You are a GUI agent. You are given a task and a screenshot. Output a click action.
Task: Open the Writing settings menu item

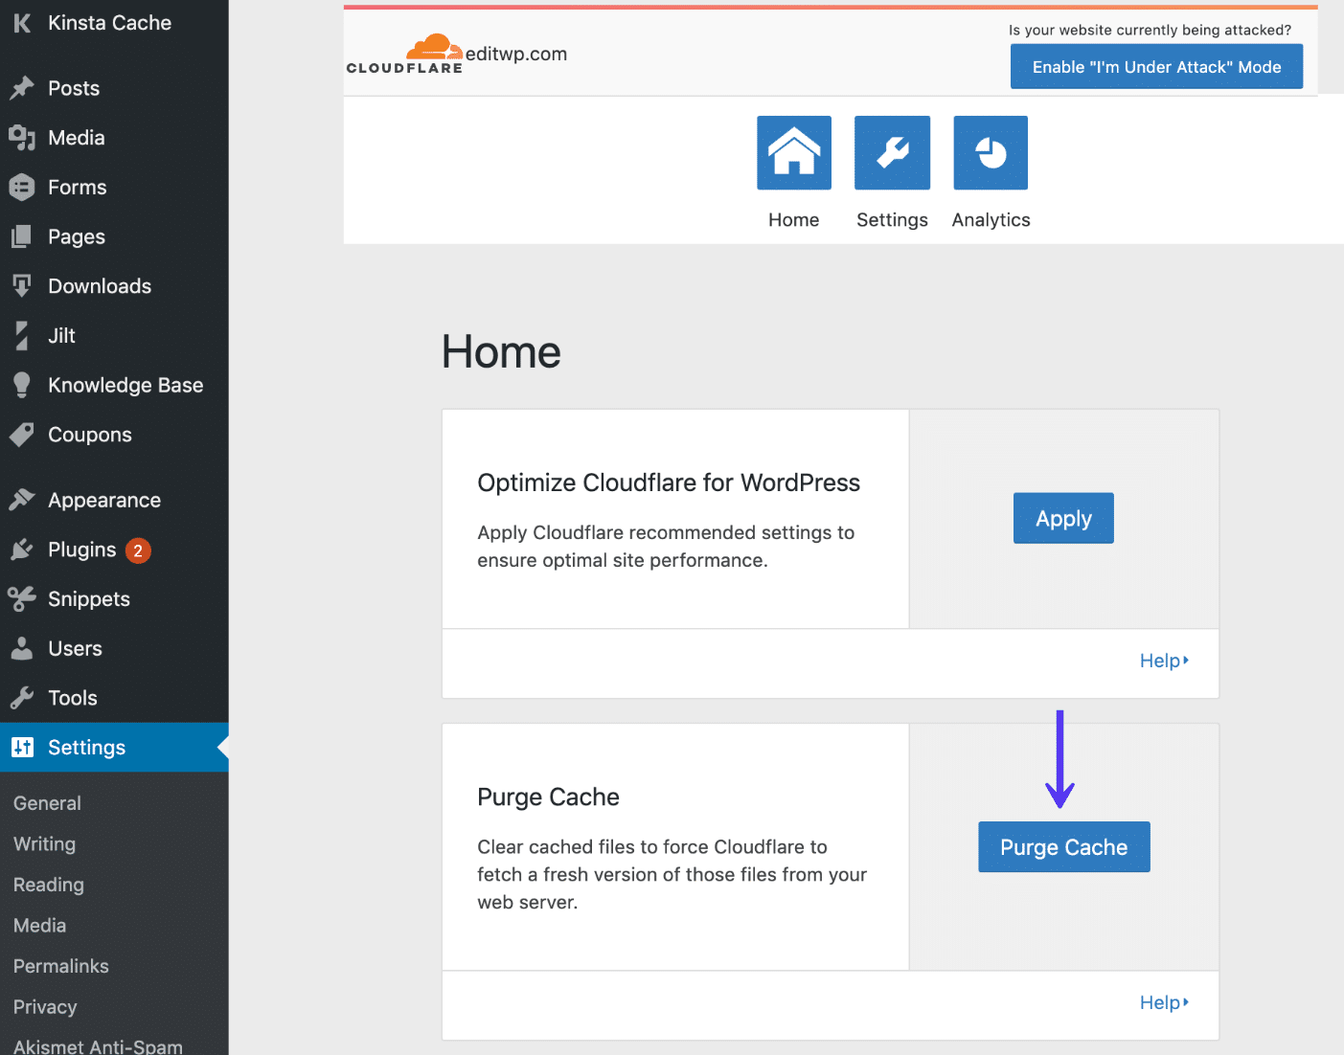pos(44,843)
